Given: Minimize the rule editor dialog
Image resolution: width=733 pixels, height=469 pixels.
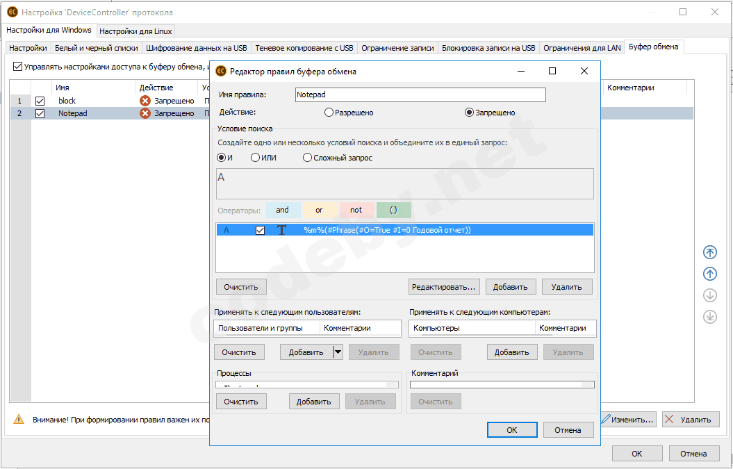Looking at the screenshot, I should click(521, 71).
